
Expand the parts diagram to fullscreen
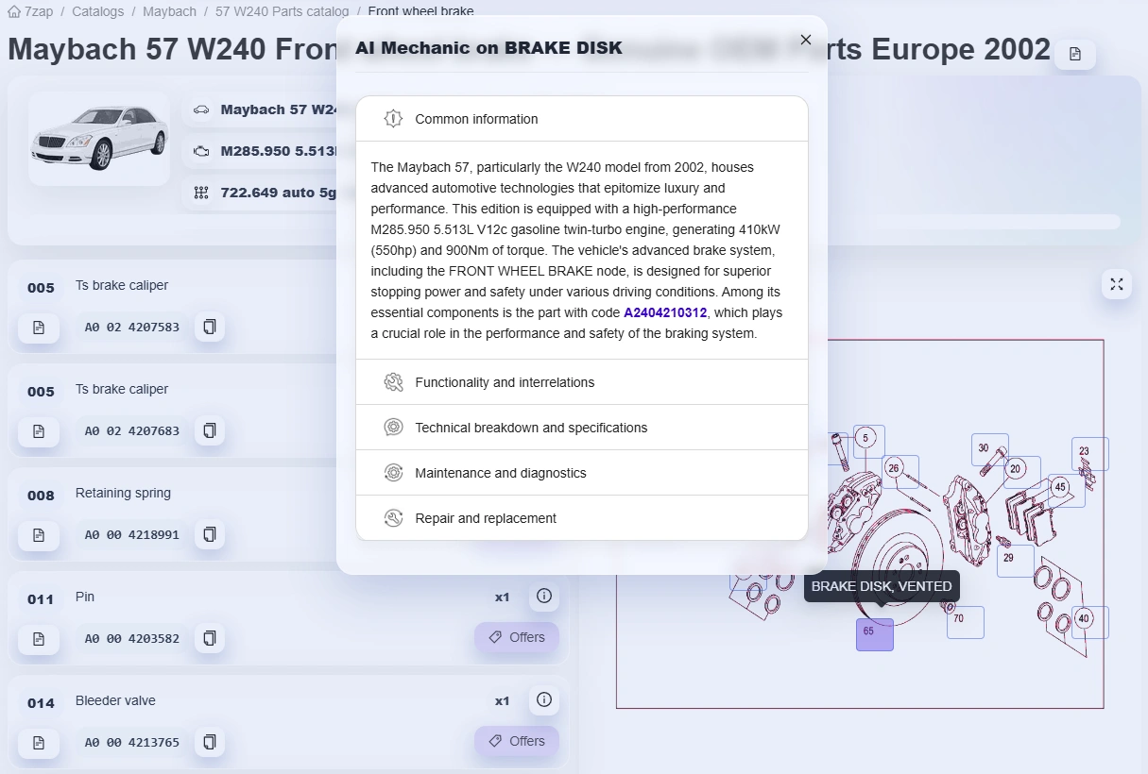[1117, 284]
